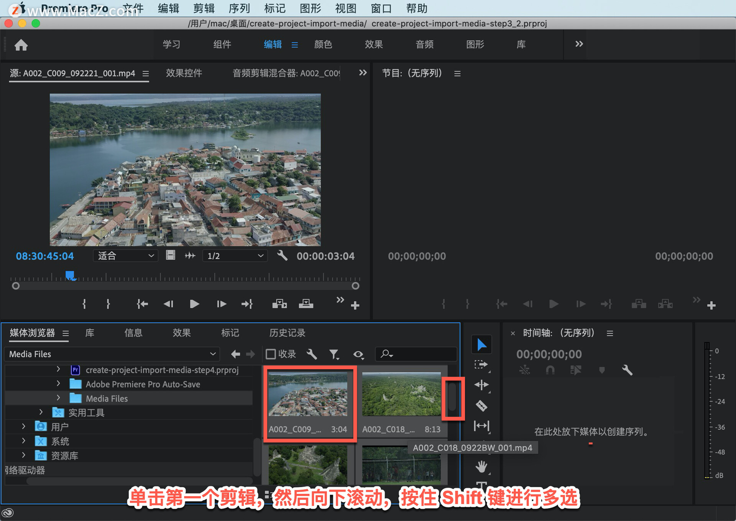The image size is (736, 521).
Task: Expand the Adobe Premiere Pro Auto-Save folder
Action: point(58,384)
